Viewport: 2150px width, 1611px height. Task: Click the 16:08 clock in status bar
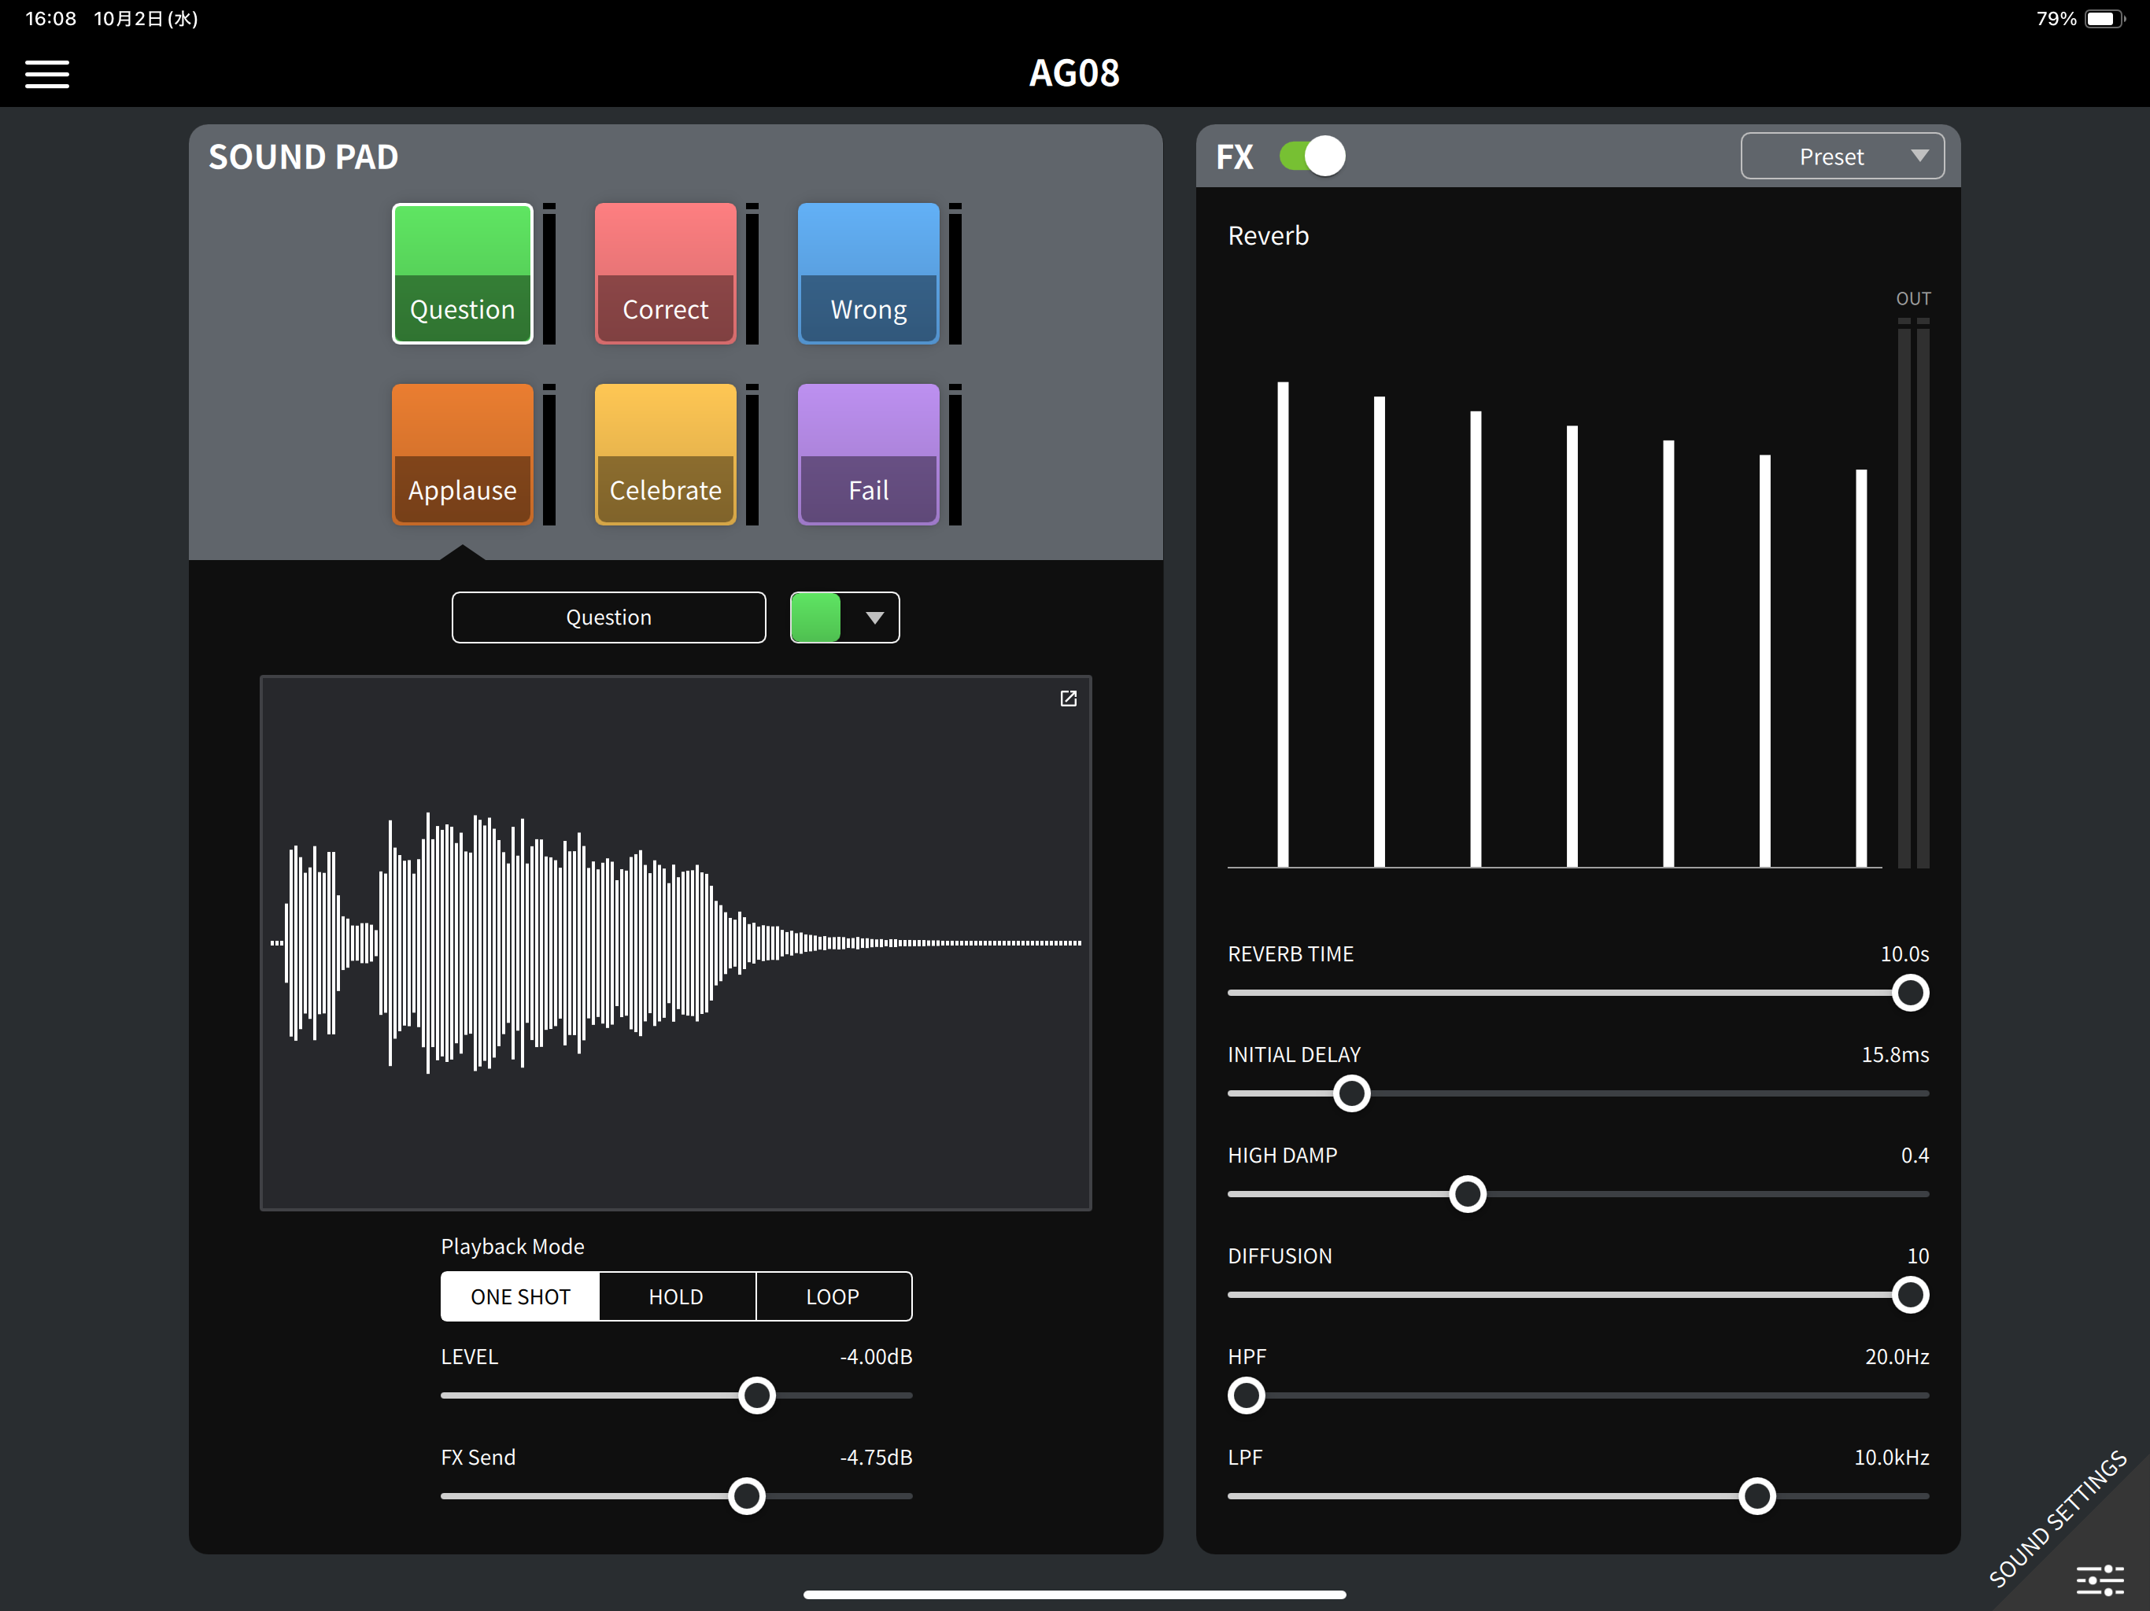tap(50, 18)
